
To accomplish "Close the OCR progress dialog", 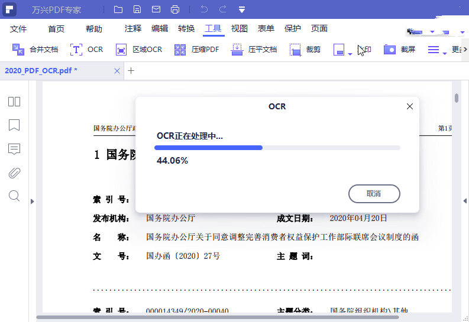I will [409, 106].
